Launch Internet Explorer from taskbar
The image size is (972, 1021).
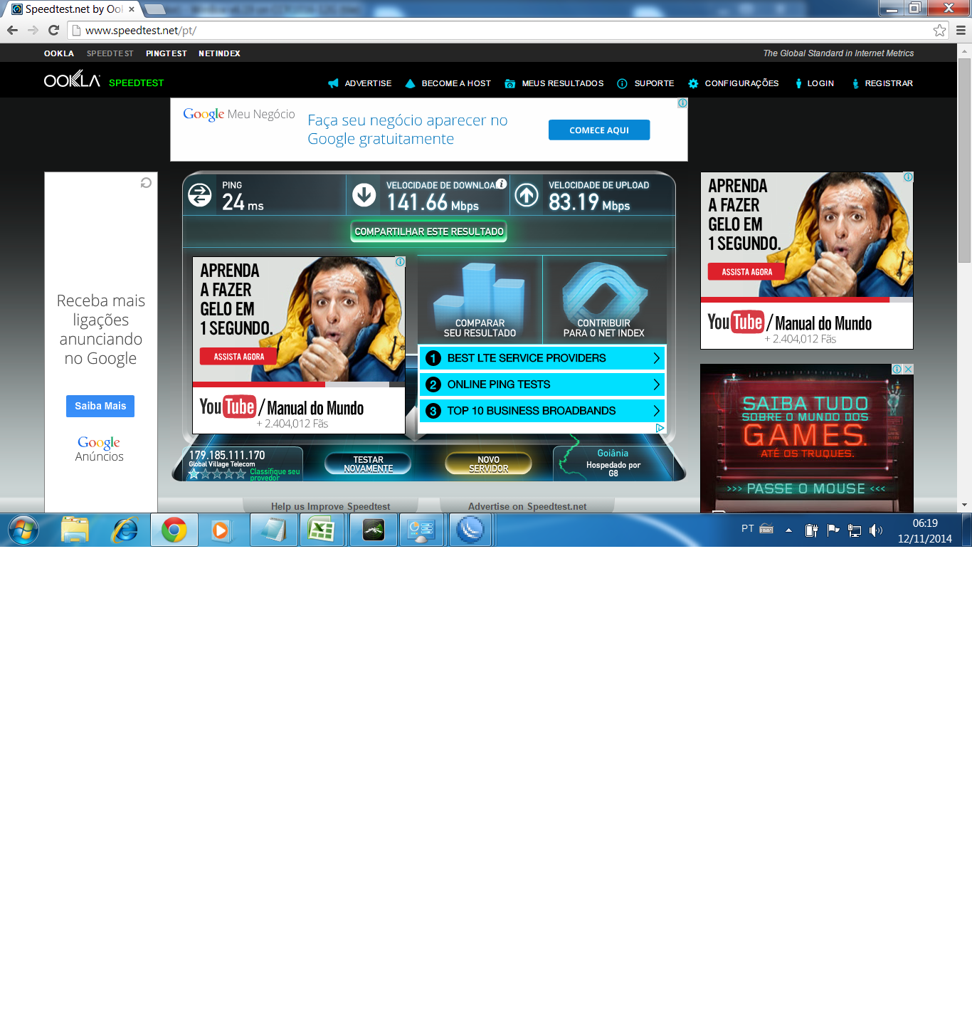pos(125,530)
